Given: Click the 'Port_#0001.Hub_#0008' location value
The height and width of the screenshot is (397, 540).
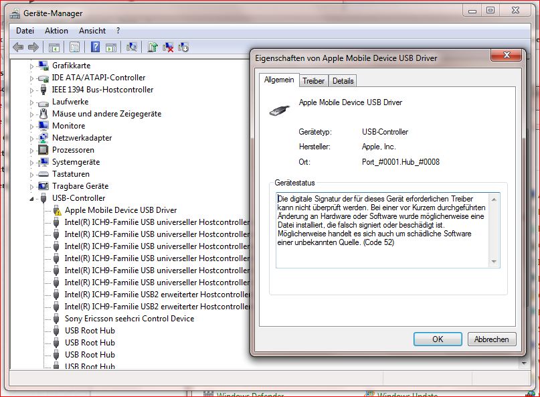Looking at the screenshot, I should point(401,162).
